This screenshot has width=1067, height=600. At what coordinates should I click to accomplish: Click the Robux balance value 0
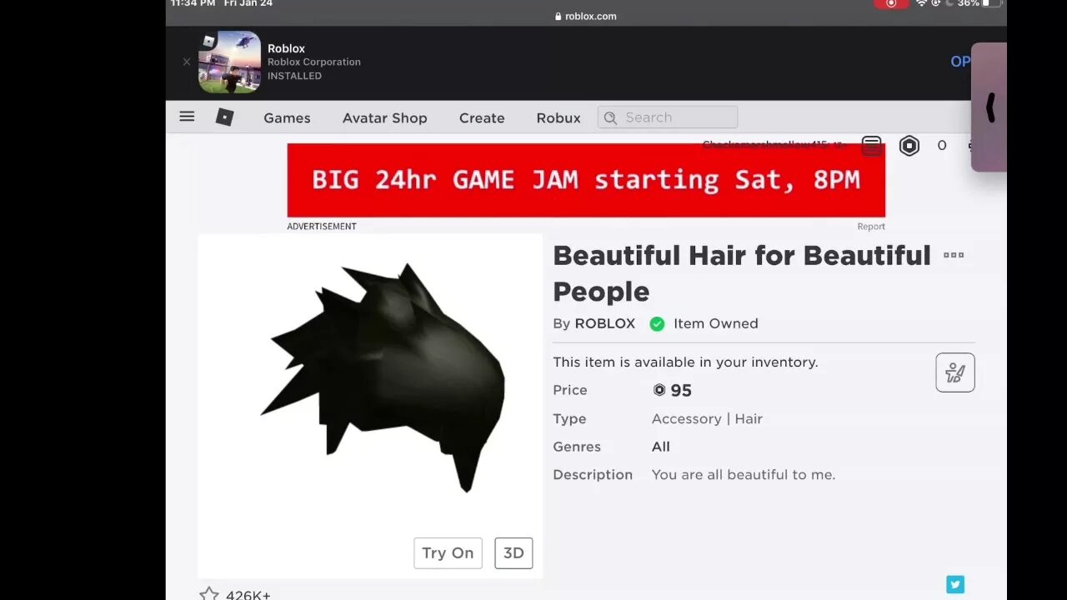pyautogui.click(x=942, y=146)
